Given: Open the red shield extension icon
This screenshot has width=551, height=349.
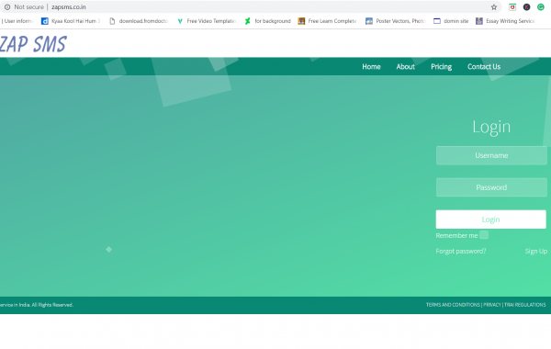Looking at the screenshot, I should (512, 7).
